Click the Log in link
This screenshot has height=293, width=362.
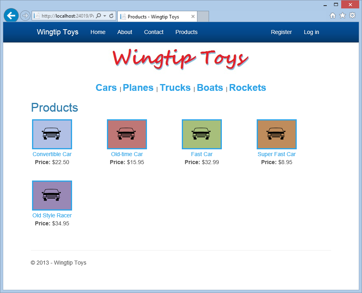pyautogui.click(x=311, y=32)
